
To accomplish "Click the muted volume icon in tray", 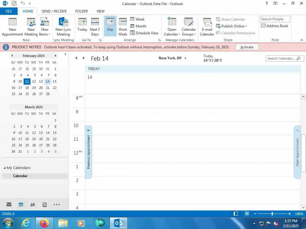I will point(276,223).
